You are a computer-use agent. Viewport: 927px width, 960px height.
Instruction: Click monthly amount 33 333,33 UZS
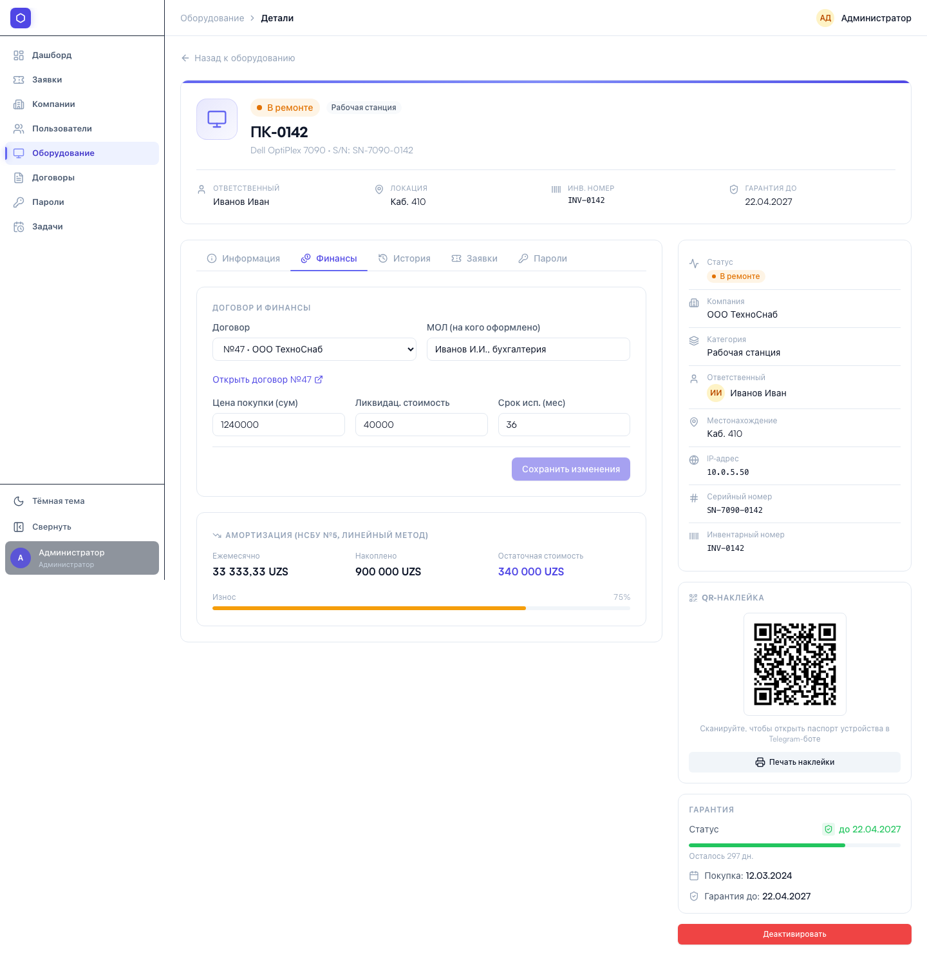250,571
